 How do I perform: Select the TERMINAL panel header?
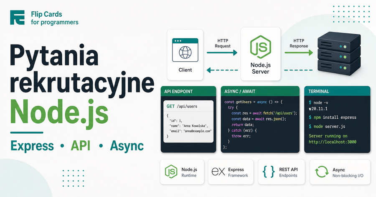coord(337,91)
